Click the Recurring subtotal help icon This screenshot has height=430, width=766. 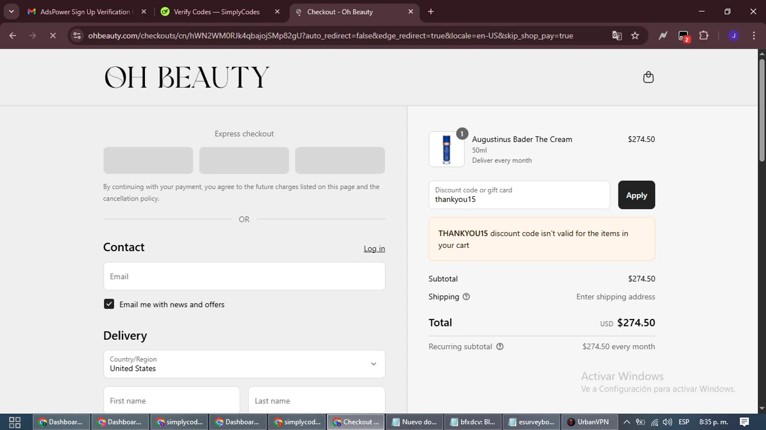[500, 347]
